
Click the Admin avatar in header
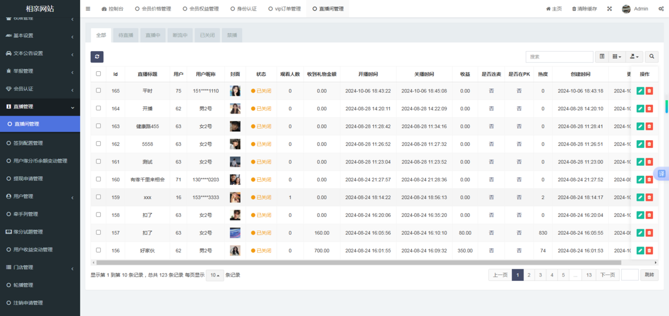626,9
